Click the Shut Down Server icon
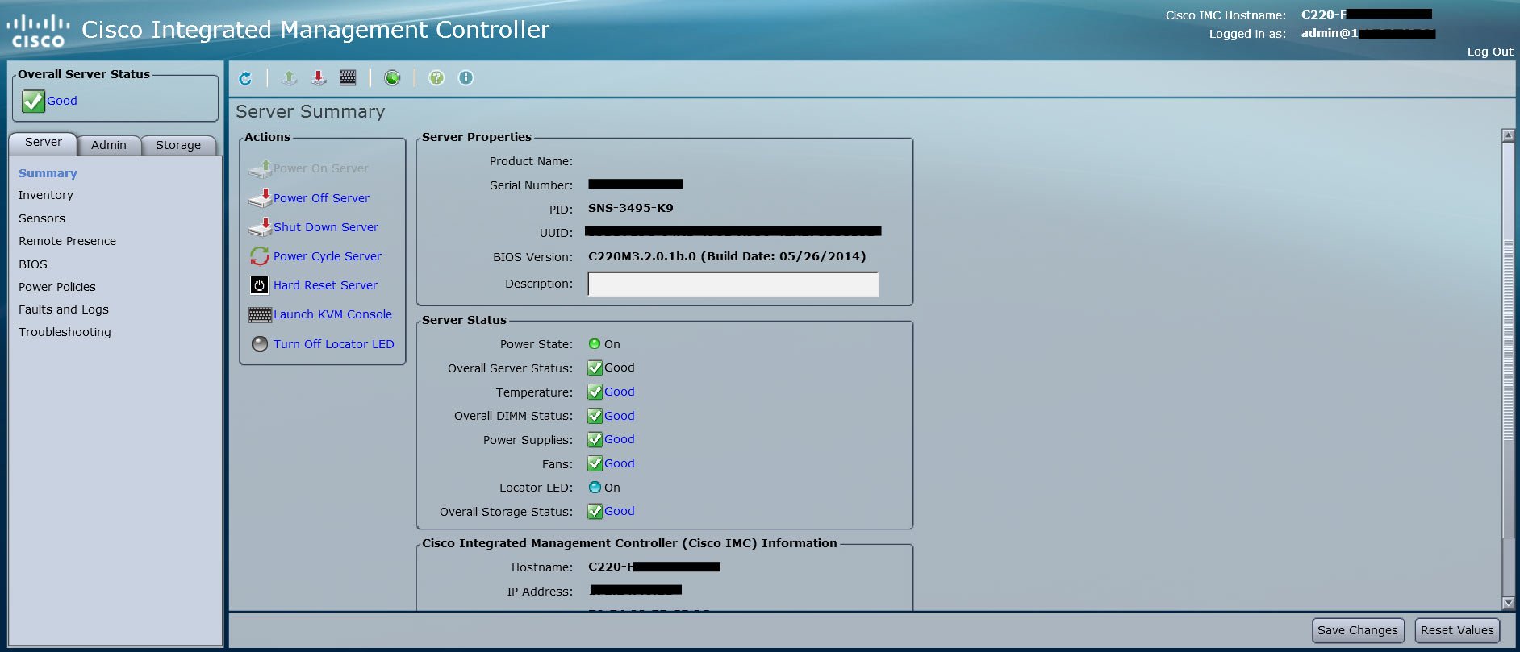Screen dimensions: 1520x652 click(x=260, y=227)
